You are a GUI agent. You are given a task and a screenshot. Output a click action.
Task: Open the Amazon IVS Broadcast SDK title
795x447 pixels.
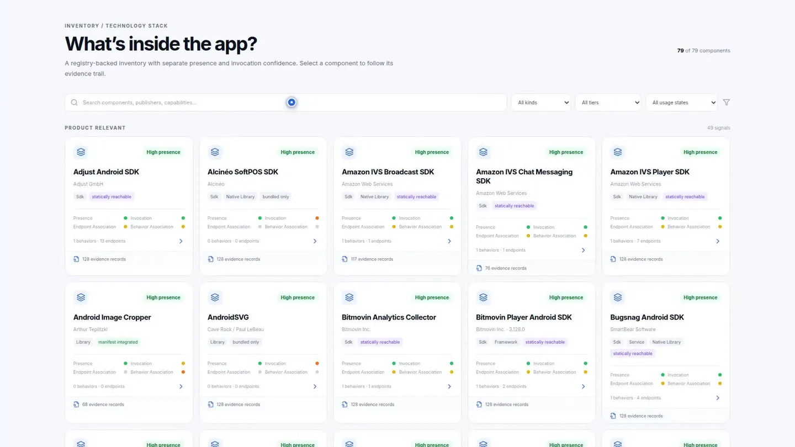pos(388,172)
